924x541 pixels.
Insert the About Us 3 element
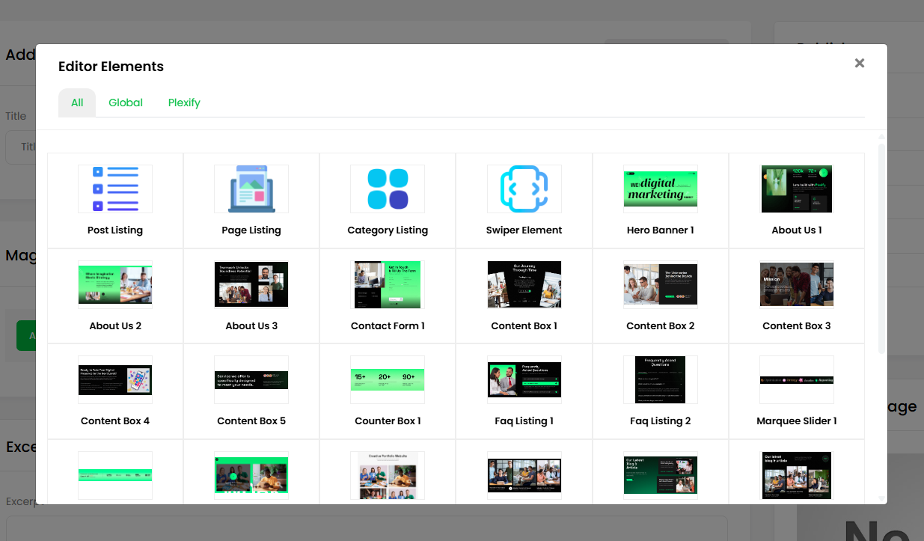[x=251, y=284]
